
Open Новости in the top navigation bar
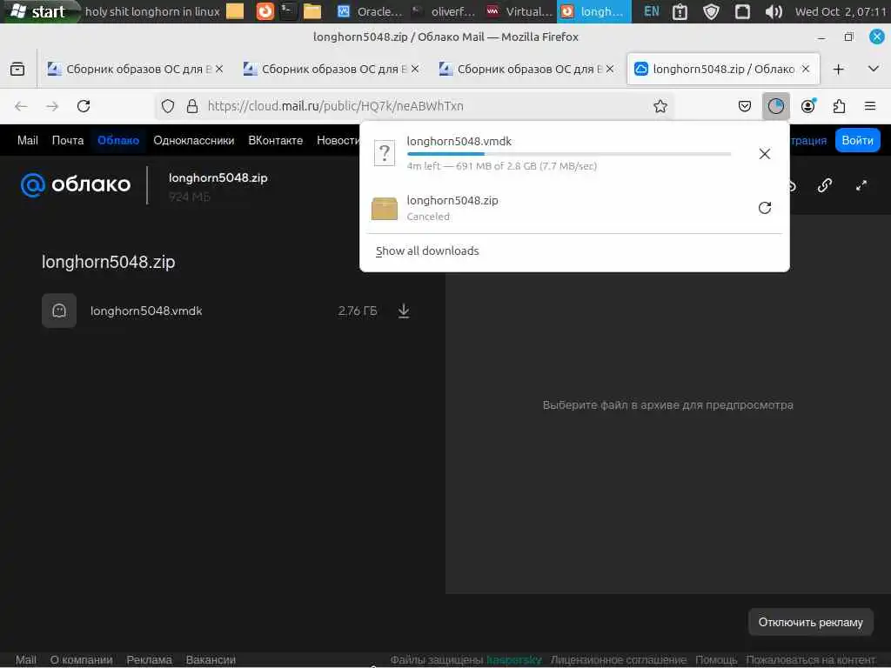pyautogui.click(x=338, y=140)
